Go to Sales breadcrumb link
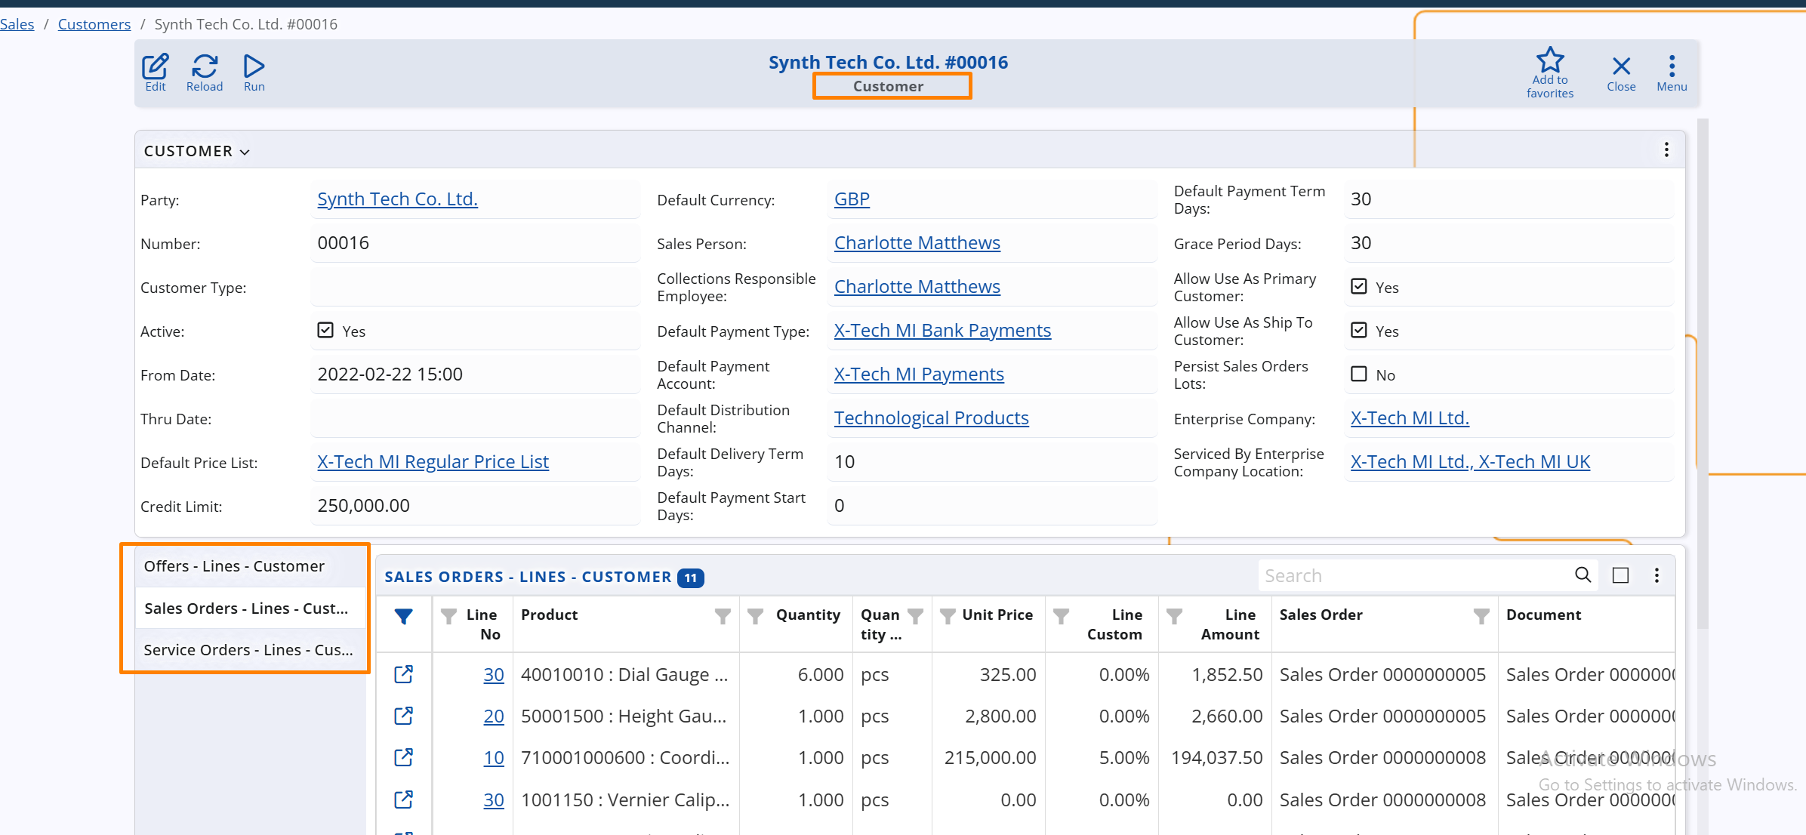Viewport: 1806px width, 835px height. [17, 24]
